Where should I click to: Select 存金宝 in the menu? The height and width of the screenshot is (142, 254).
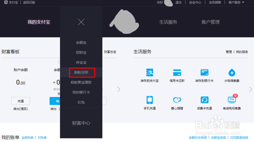81,62
